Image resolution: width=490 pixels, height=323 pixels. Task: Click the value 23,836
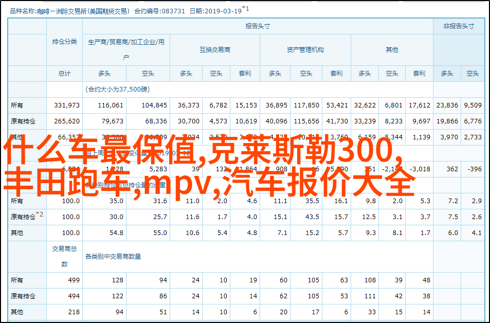(x=447, y=105)
